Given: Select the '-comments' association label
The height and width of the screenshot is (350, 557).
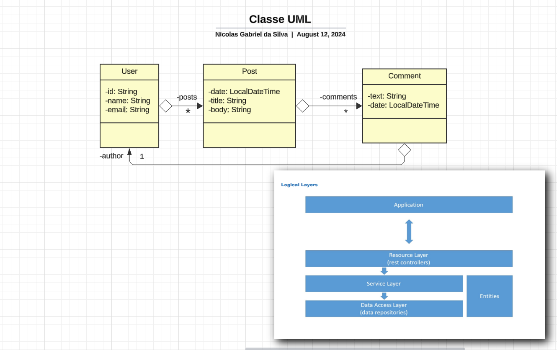Looking at the screenshot, I should [338, 97].
